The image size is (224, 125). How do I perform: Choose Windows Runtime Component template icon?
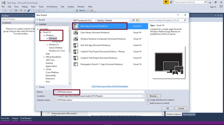(x=75, y=39)
